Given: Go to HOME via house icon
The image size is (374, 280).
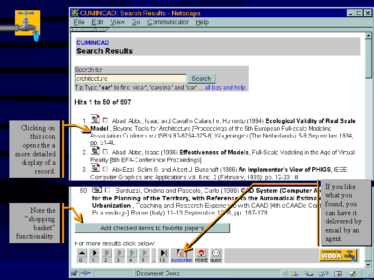Looking at the screenshot, I should point(201,255).
